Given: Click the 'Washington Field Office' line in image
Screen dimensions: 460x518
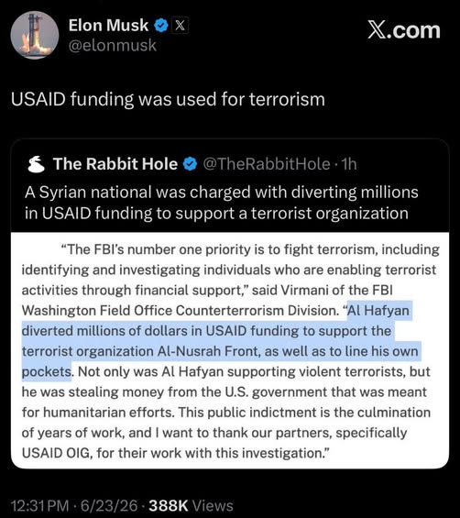Looking at the screenshot, I should coord(215,311).
